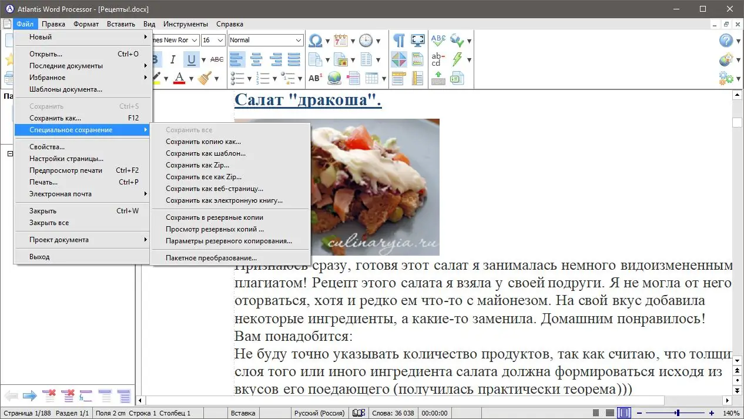Screen dimensions: 744x419
Task: Open hyphenation tool via ab-cd icon
Action: click(437, 59)
